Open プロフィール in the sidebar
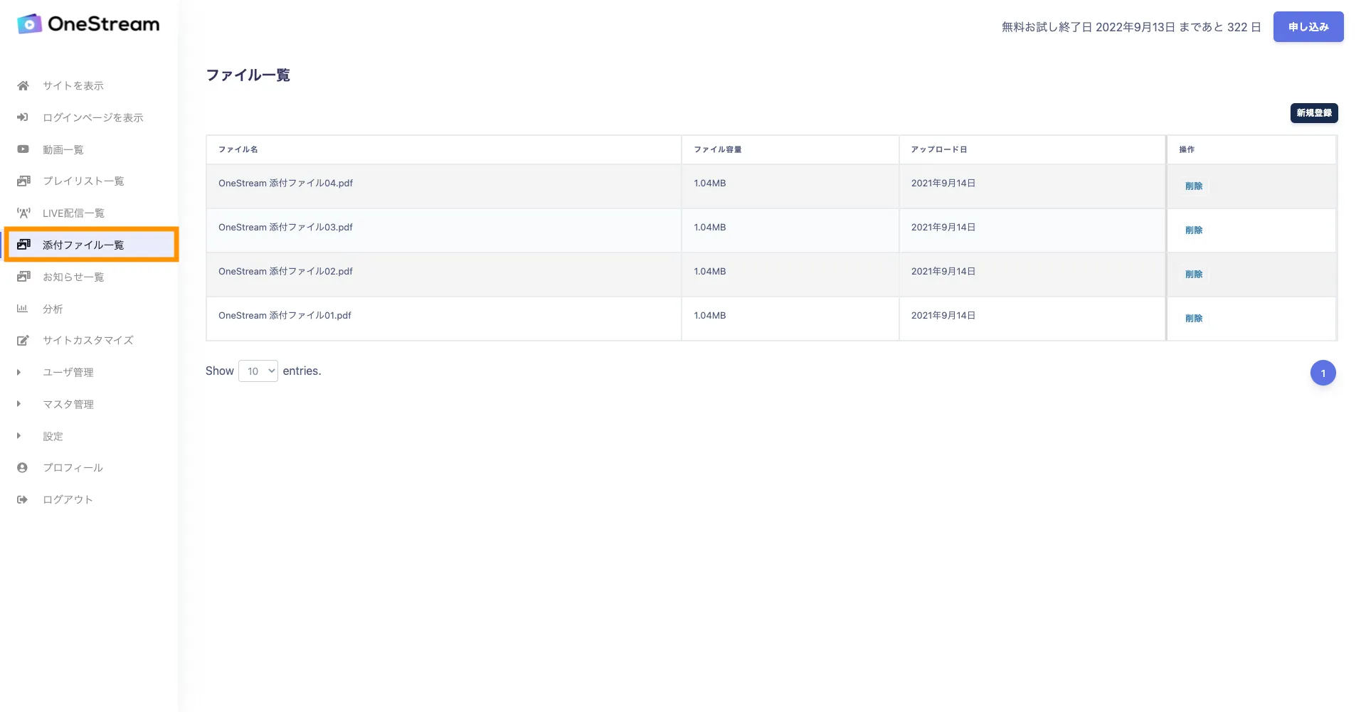Screen dimensions: 1366x712 73,467
